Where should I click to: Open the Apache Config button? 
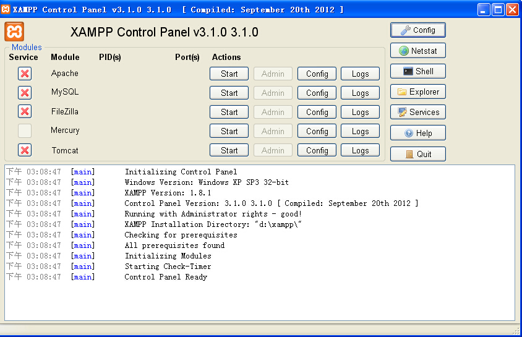pos(317,74)
